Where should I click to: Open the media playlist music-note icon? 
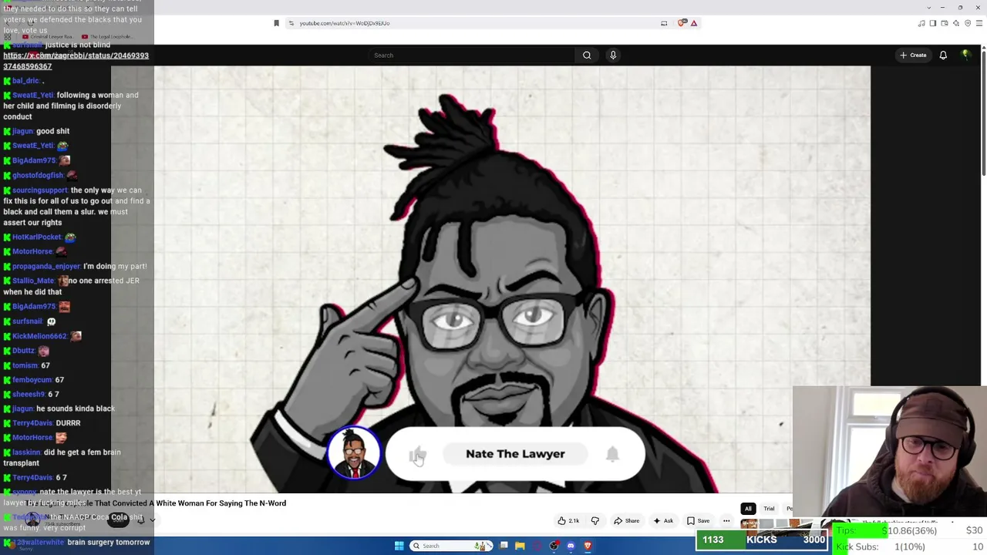coord(921,23)
